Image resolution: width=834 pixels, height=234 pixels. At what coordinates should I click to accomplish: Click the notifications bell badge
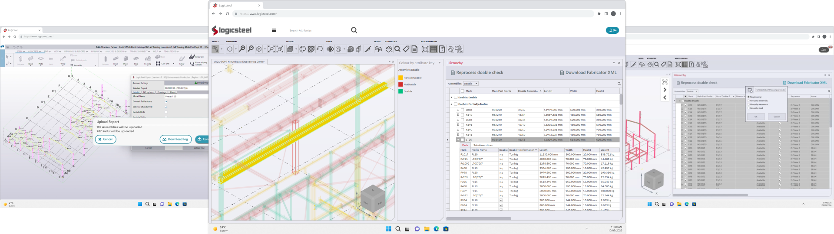point(612,30)
